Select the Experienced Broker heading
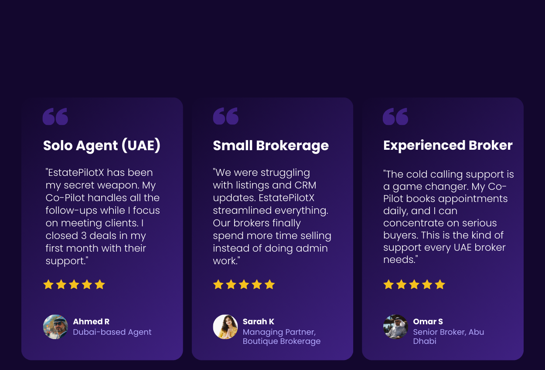This screenshot has width=545, height=370. pos(448,145)
